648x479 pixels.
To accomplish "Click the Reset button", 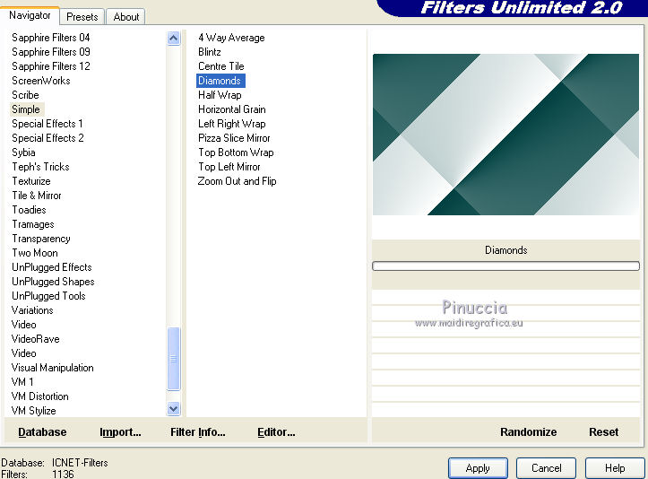I will (x=603, y=432).
